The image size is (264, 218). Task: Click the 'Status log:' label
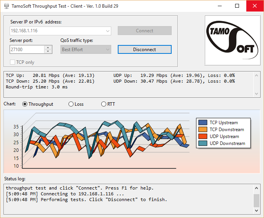pyautogui.click(x=15, y=179)
